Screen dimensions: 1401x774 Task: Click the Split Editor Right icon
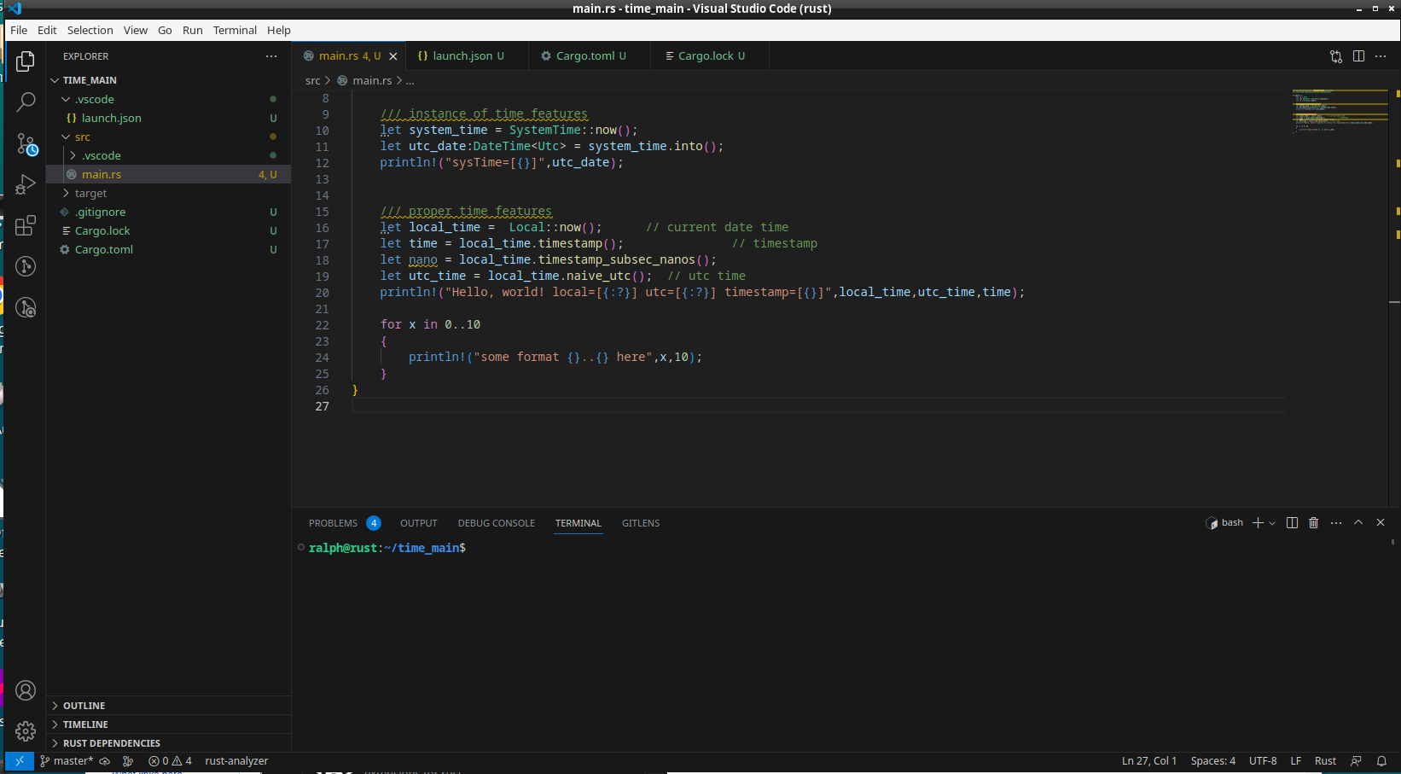coord(1358,56)
